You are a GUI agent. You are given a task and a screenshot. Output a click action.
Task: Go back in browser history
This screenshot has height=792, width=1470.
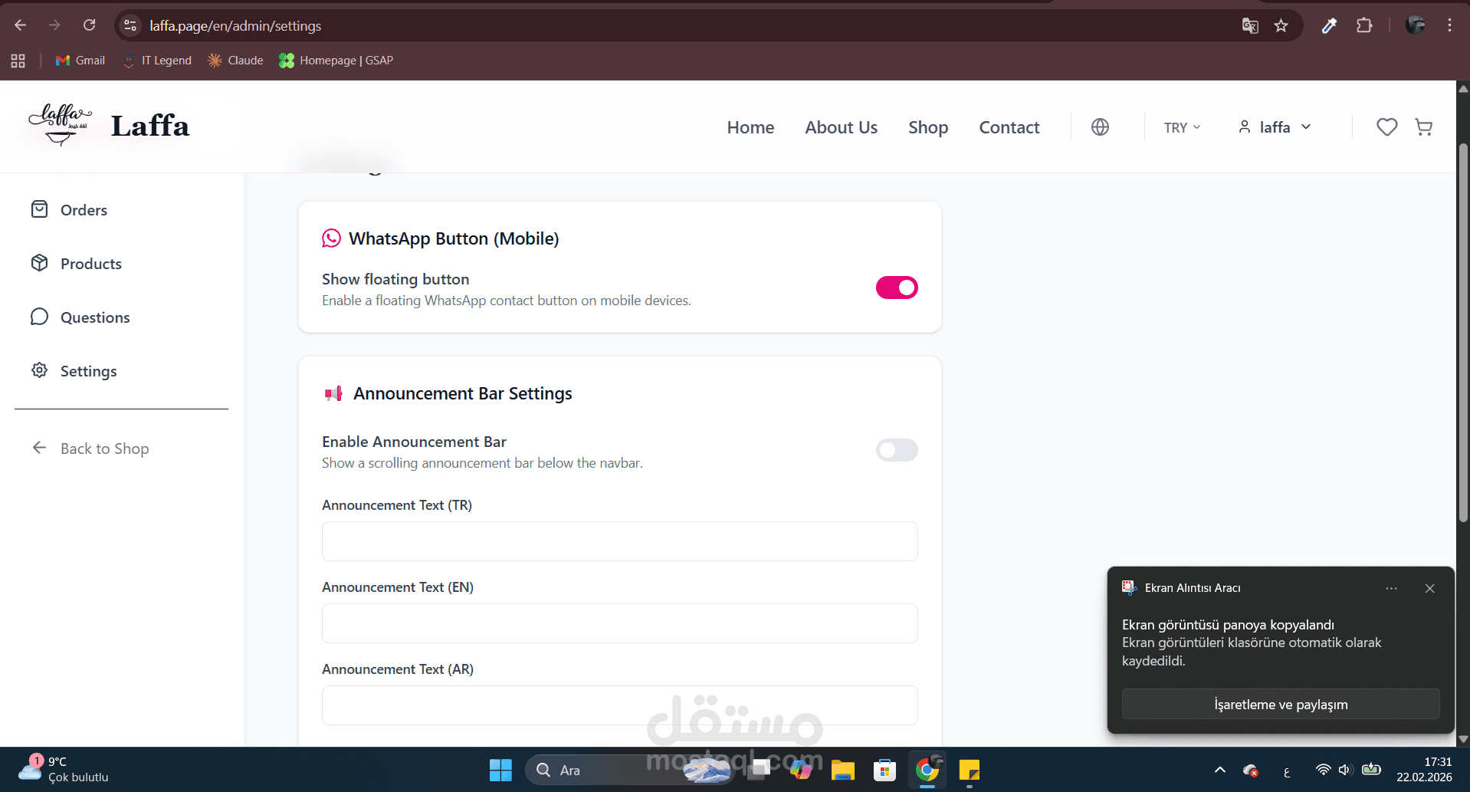(x=21, y=25)
